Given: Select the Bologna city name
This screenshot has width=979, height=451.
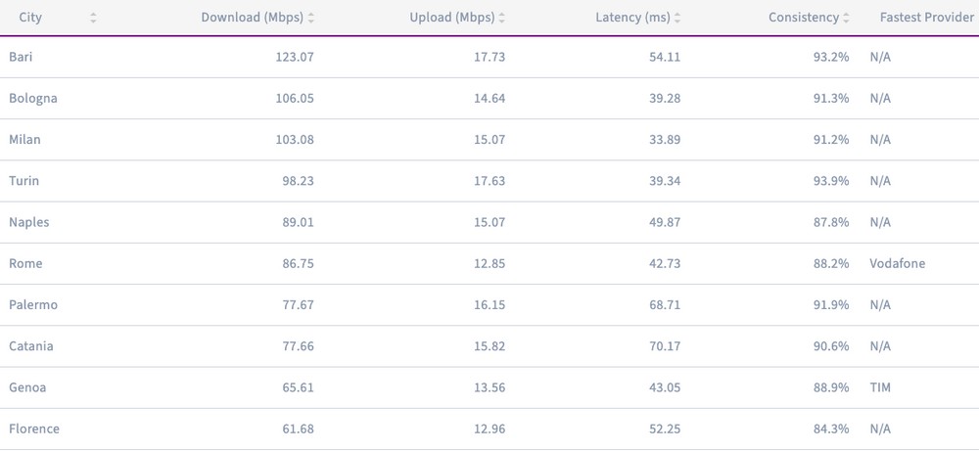Looking at the screenshot, I should click(32, 98).
